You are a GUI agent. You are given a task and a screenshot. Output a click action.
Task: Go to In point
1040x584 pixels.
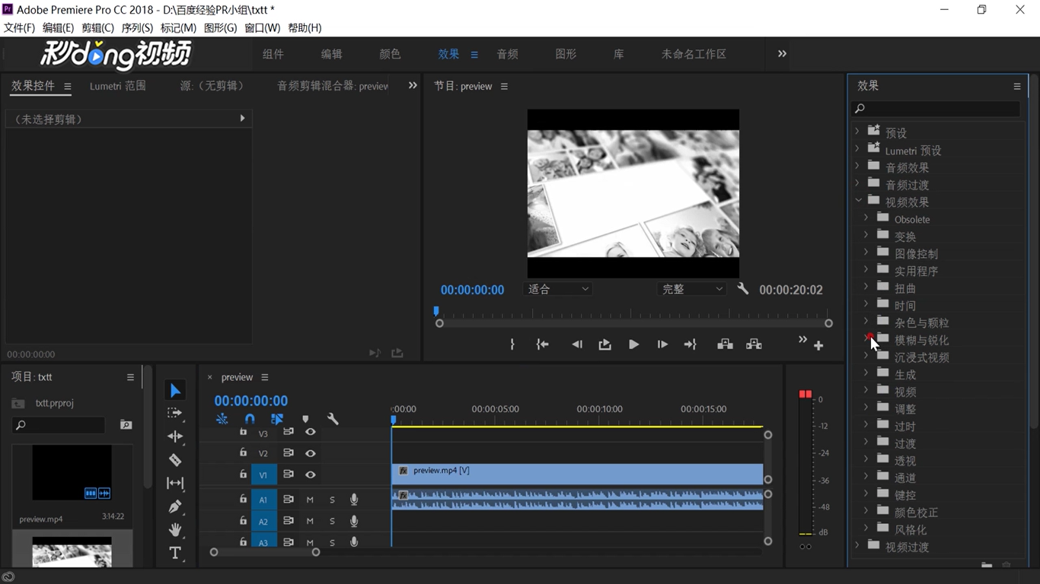(x=542, y=344)
